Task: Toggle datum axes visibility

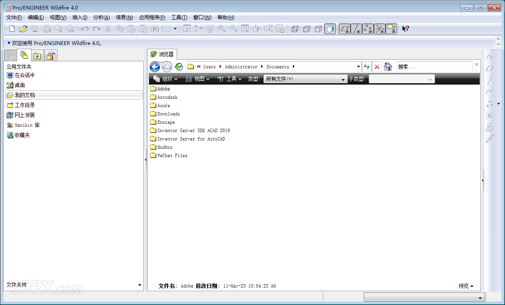Action: coord(356,29)
